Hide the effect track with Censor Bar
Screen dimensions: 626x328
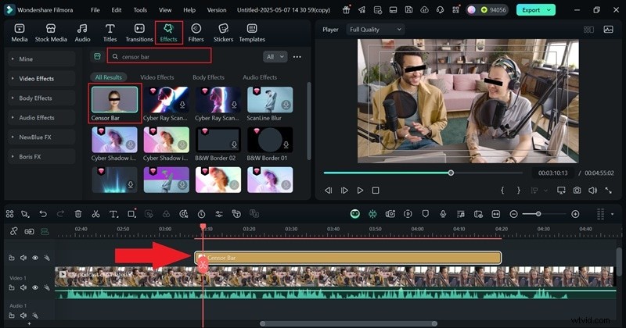(35, 258)
